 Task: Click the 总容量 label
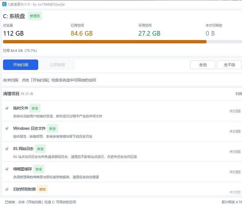pos(8,25)
